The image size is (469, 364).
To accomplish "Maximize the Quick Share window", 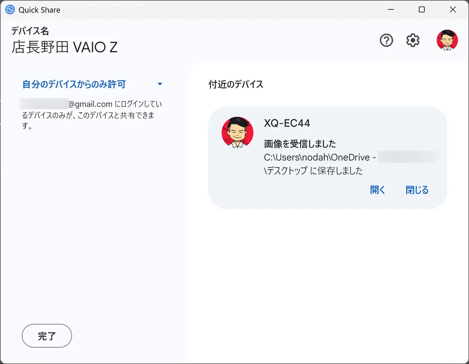I will point(422,10).
